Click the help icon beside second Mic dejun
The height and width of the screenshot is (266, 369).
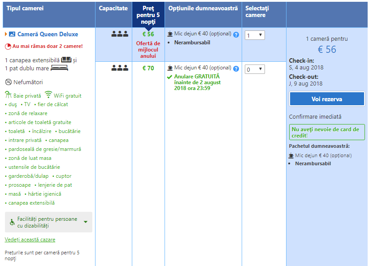click(x=236, y=69)
